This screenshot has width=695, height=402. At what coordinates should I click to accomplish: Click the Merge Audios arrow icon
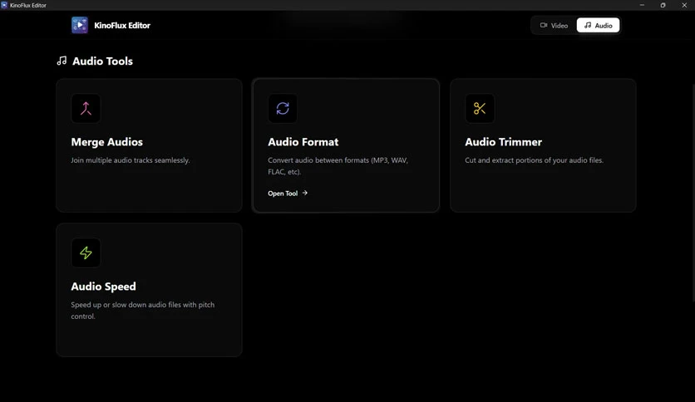pos(86,109)
